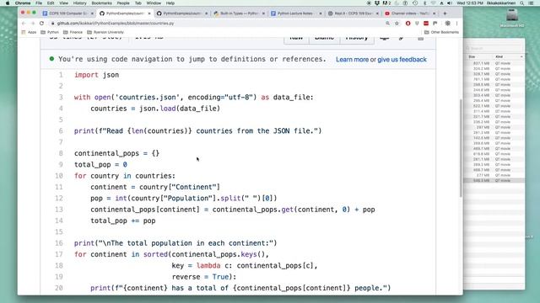Open Notification Center in the menu bar

532,3
